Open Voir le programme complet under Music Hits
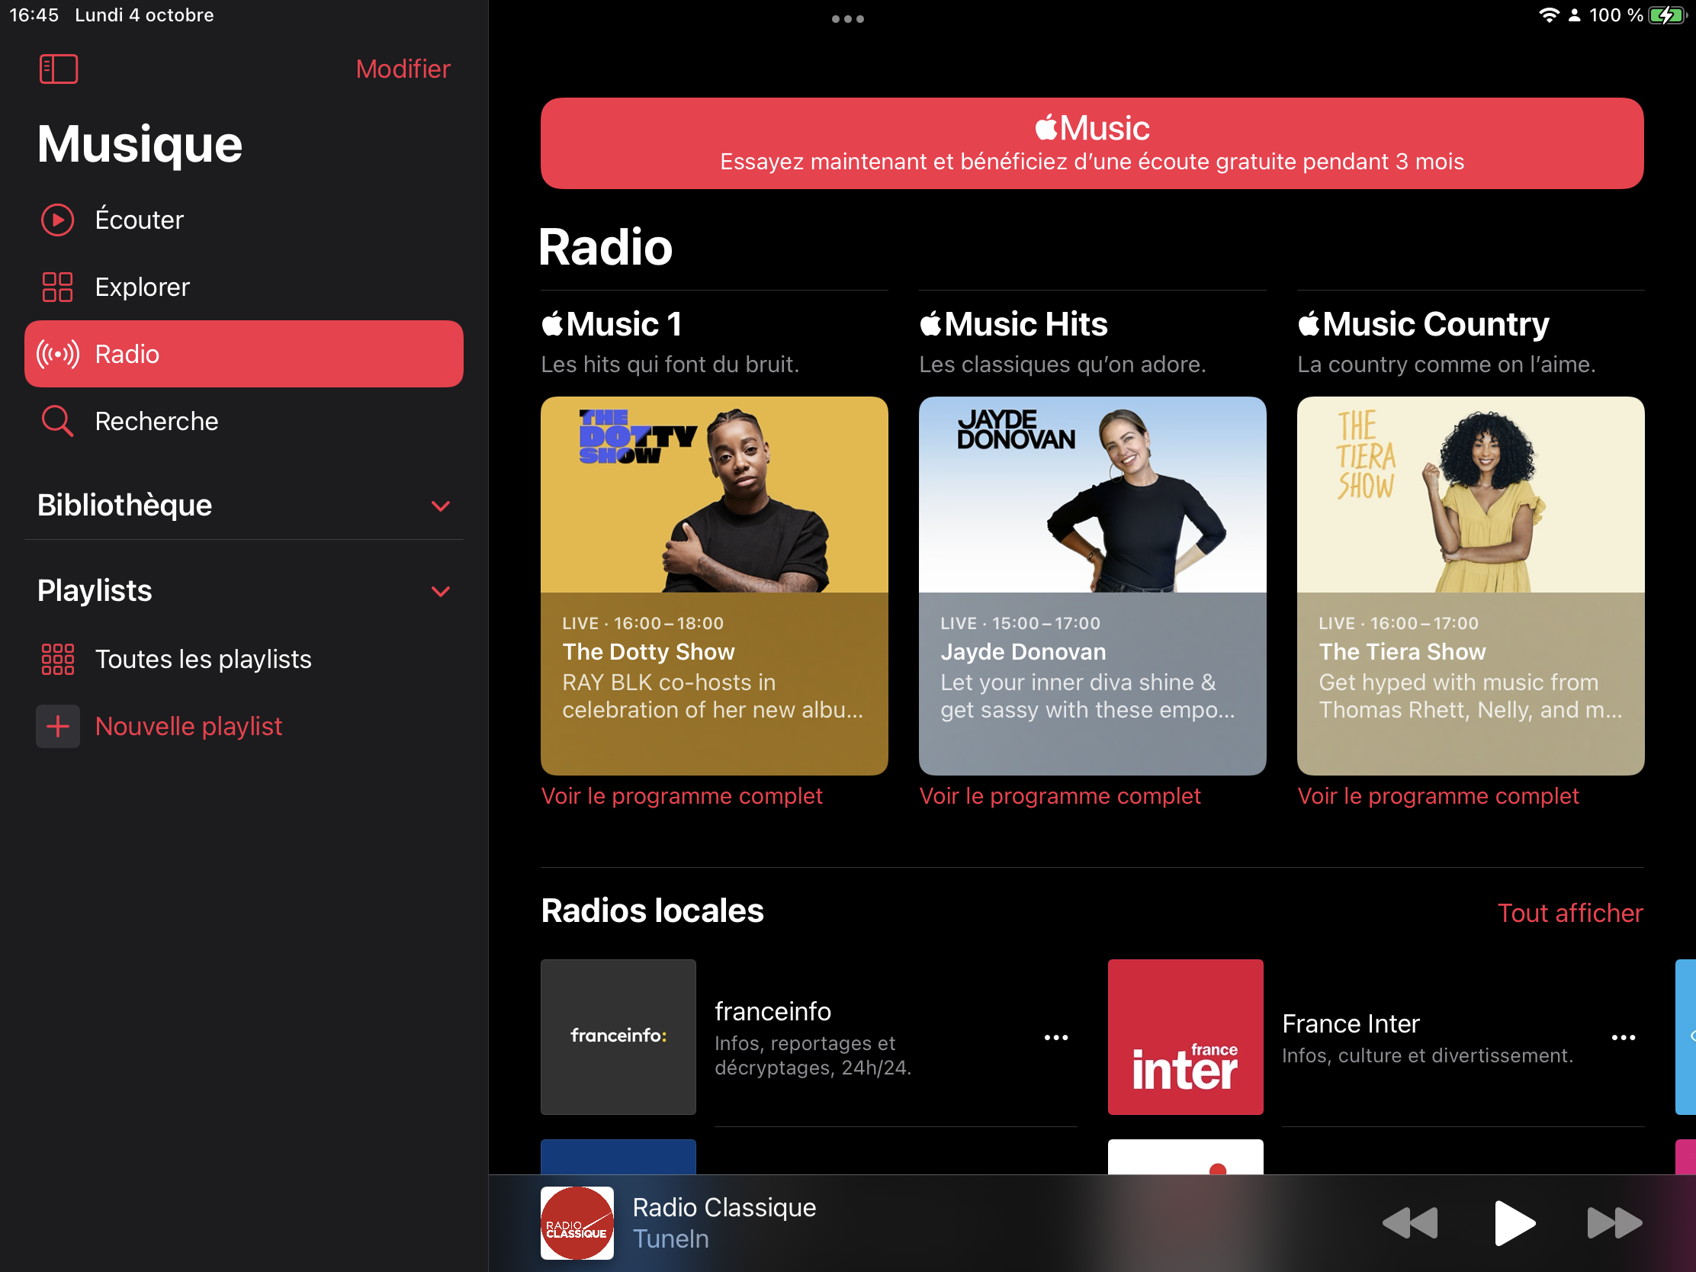1696x1272 pixels. 1059,796
